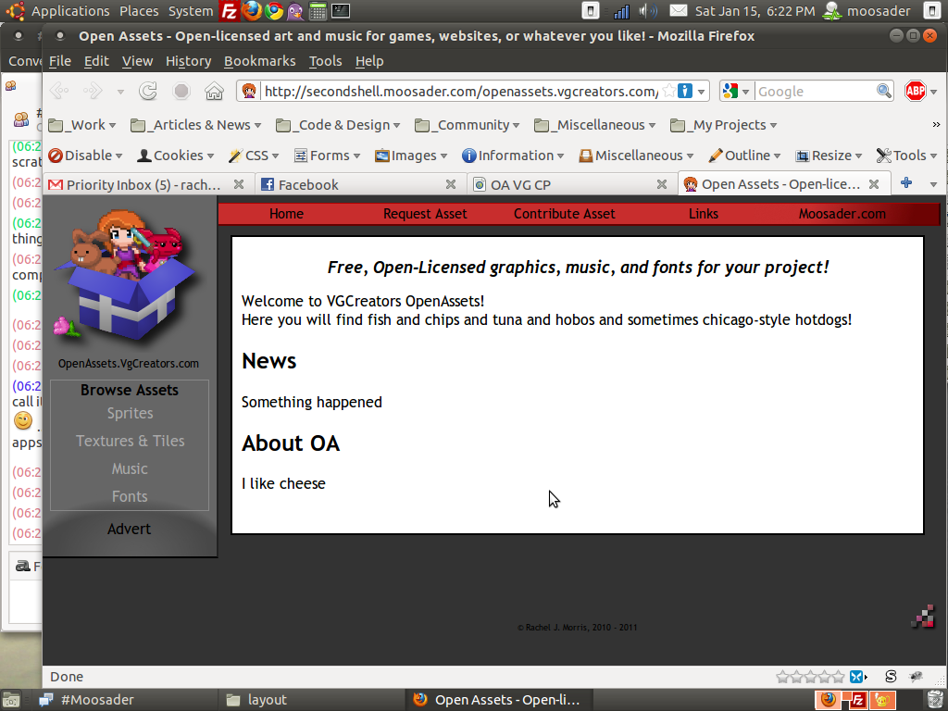
Task: Open the calculator launcher in top panel
Action: pos(318,11)
